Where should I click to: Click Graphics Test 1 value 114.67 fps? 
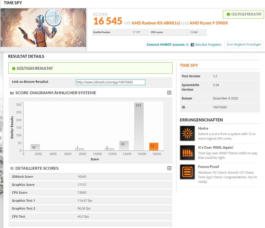85,200
